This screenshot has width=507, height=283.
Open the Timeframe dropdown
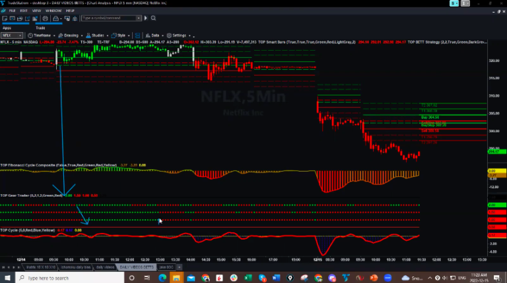40,36
